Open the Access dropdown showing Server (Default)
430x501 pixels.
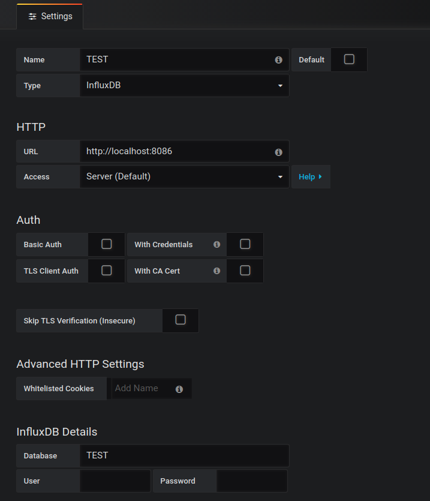point(184,176)
